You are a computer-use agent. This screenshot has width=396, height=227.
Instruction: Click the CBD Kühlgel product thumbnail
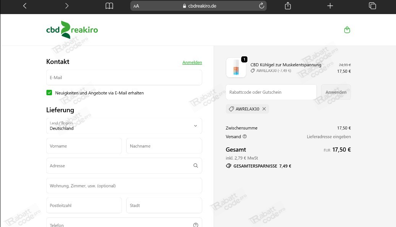[236, 67]
